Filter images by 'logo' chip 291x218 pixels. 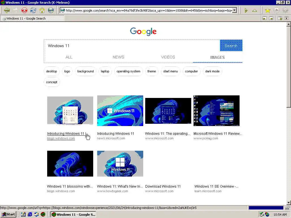tap(67, 71)
